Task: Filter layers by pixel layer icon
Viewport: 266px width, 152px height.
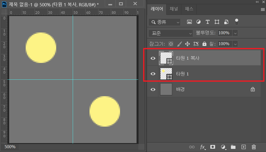Action: point(189,22)
